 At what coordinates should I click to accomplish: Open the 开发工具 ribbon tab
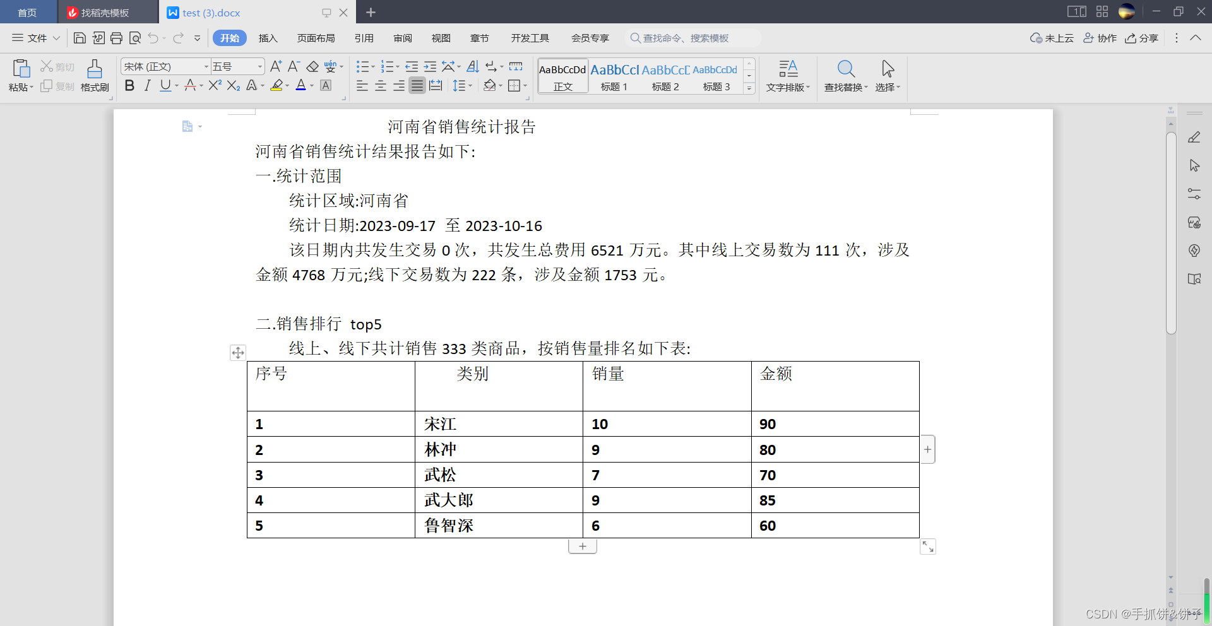530,38
